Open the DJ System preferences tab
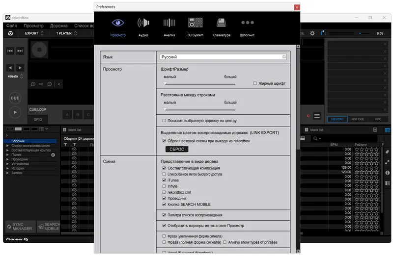Viewport: 393px width, 256px height. click(195, 27)
